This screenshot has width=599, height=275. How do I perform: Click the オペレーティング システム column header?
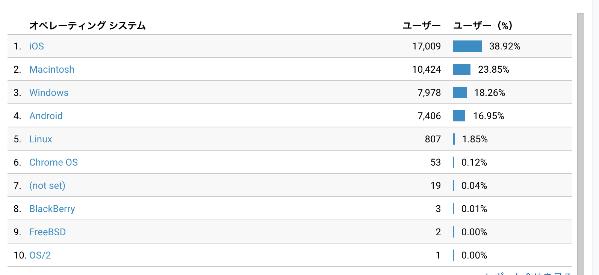click(x=88, y=25)
